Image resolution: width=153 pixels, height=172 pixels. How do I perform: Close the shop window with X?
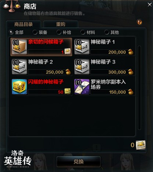[x=150, y=5]
